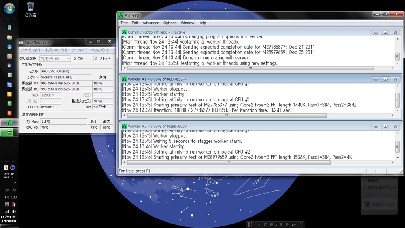The height and width of the screenshot is (228, 405).
Task: Click the ATOK 英小 indicator on language bar
Action: coord(294,225)
